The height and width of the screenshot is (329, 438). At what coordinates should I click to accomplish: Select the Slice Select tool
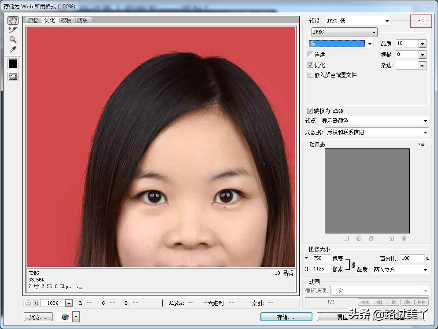pyautogui.click(x=13, y=30)
